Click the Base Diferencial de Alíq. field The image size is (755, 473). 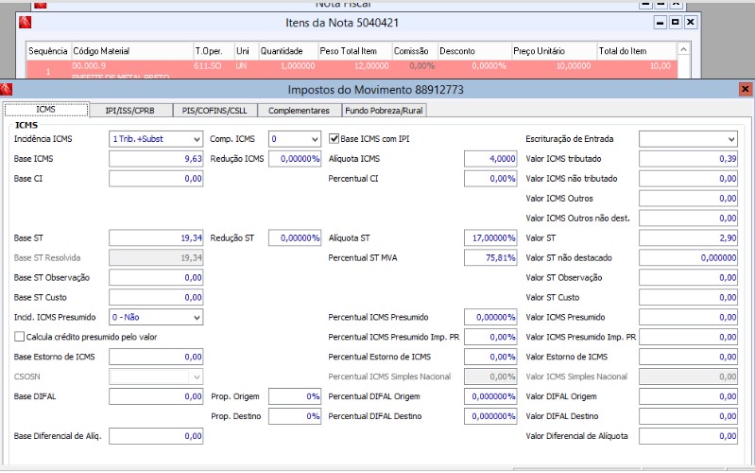[156, 436]
